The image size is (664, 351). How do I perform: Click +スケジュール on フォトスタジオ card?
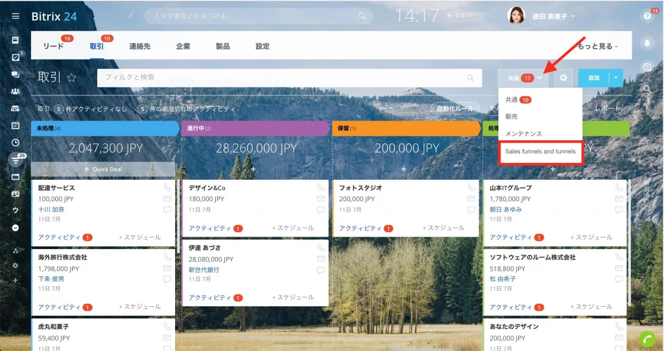[444, 228]
